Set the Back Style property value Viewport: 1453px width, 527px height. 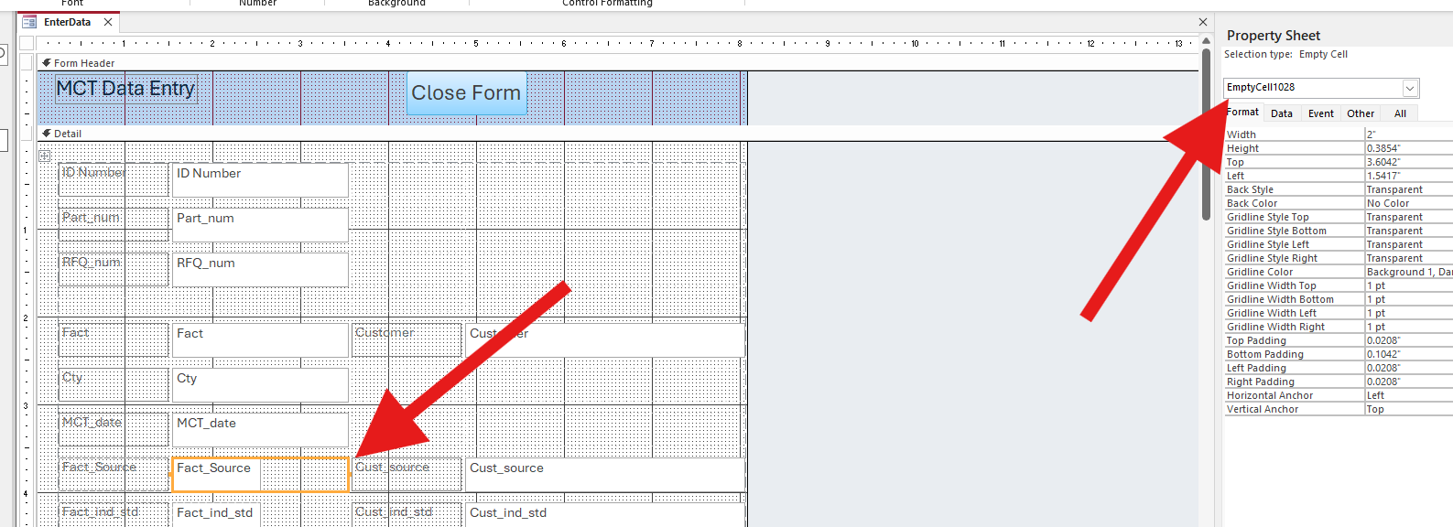[1408, 189]
